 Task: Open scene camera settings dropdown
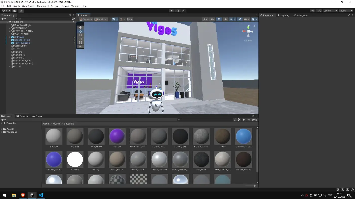click(x=247, y=19)
